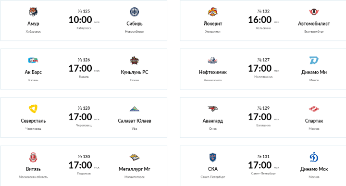Click the Салават Юлаев team name

pos(135,121)
